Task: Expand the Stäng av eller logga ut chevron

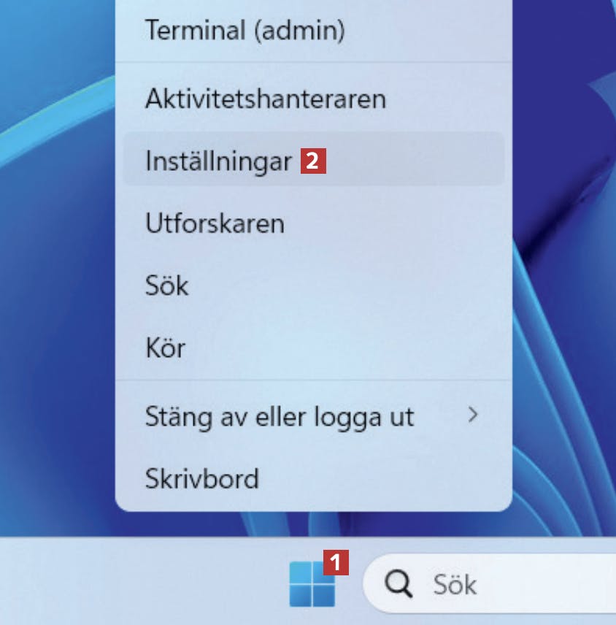Action: pos(472,415)
